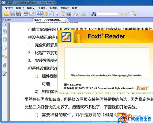Open the Pages thumbnails side panel
The image size is (153, 123).
(x=5, y=40)
